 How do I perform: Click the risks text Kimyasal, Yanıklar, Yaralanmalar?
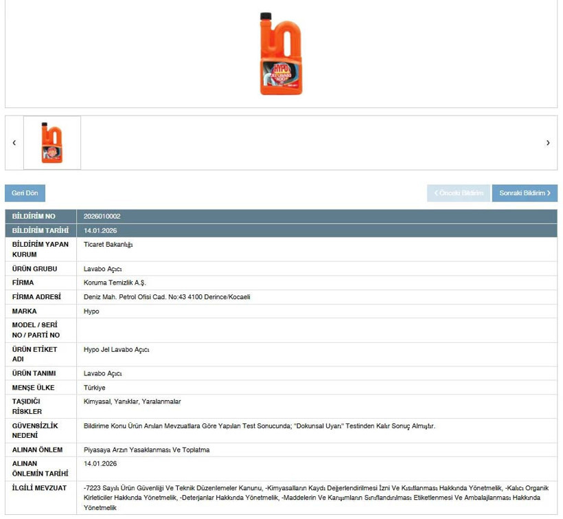pyautogui.click(x=132, y=401)
